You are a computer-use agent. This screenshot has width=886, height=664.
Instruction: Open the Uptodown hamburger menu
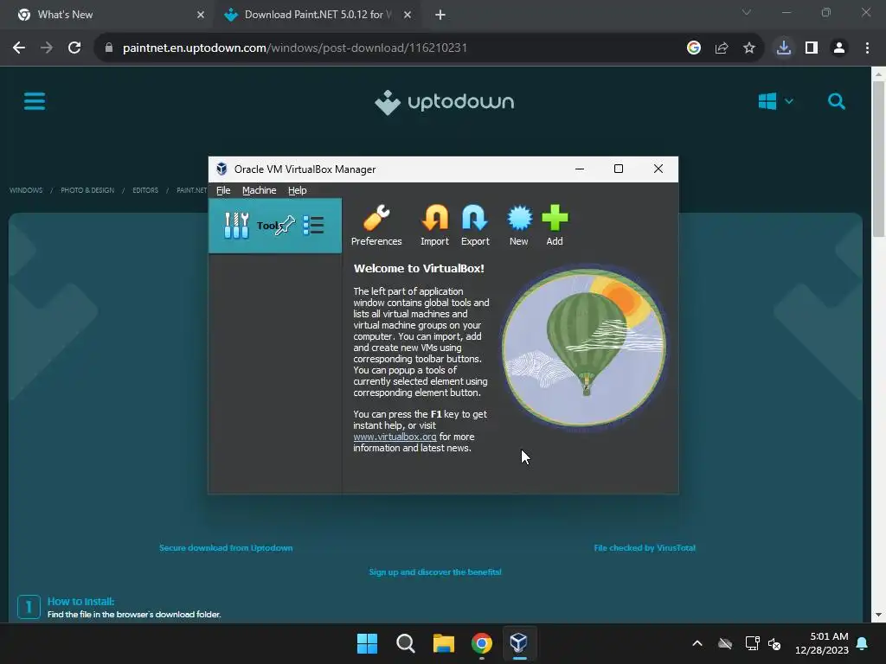click(35, 102)
